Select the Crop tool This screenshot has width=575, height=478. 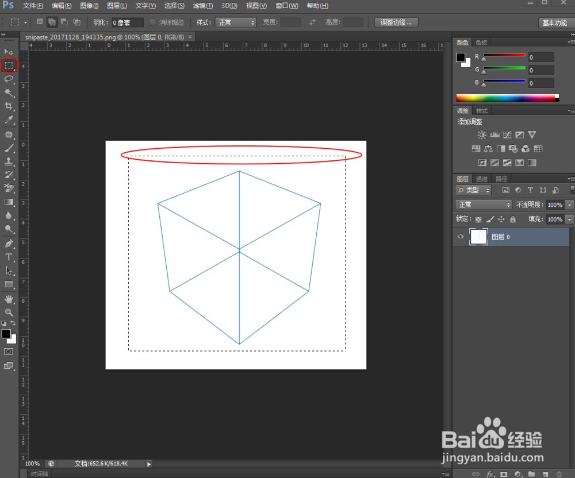[x=9, y=106]
